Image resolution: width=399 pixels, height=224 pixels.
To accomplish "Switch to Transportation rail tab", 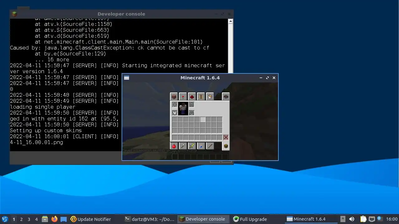I will 201,97.
